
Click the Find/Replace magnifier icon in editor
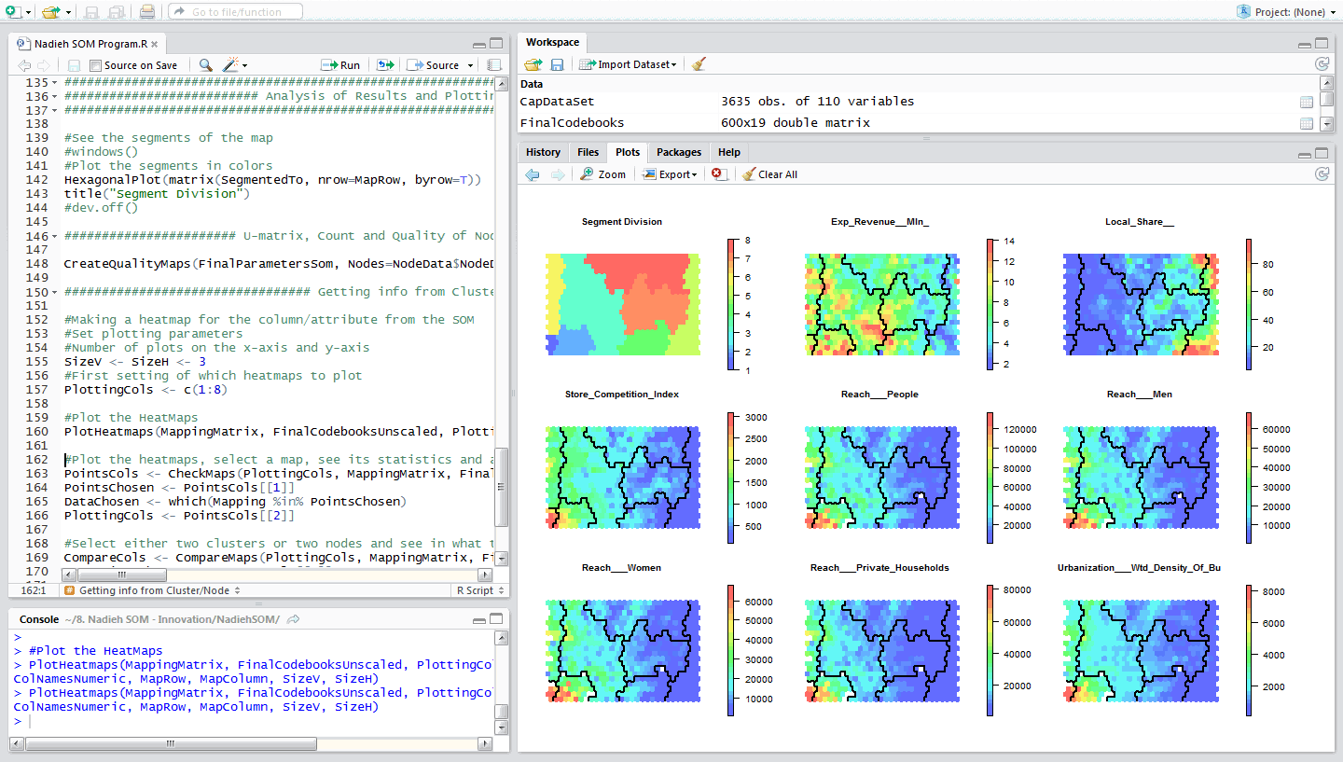coord(205,65)
